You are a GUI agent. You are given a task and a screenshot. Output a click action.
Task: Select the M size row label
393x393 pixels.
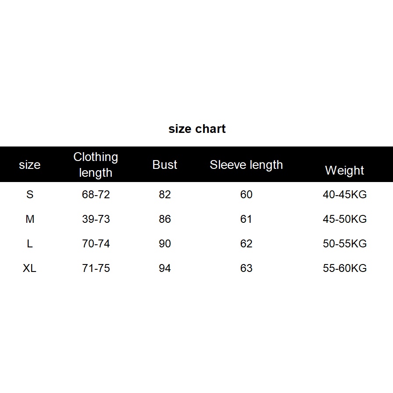point(30,219)
